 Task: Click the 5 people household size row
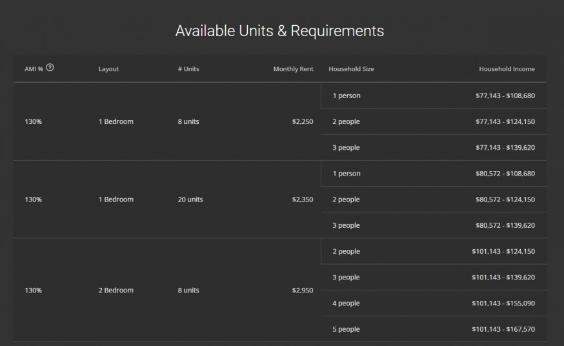click(x=346, y=329)
